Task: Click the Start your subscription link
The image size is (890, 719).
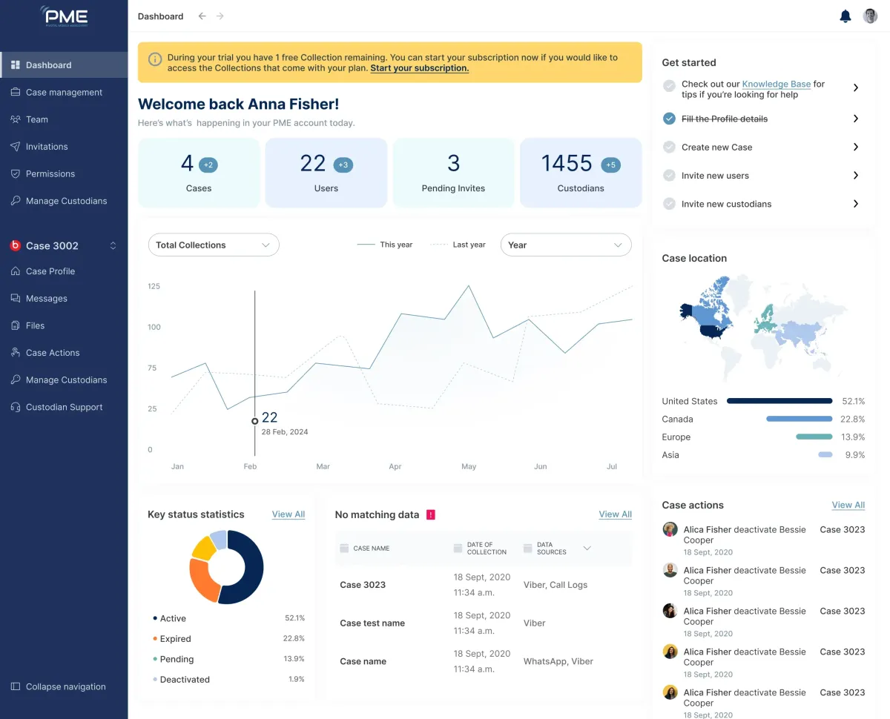Action: click(x=420, y=68)
